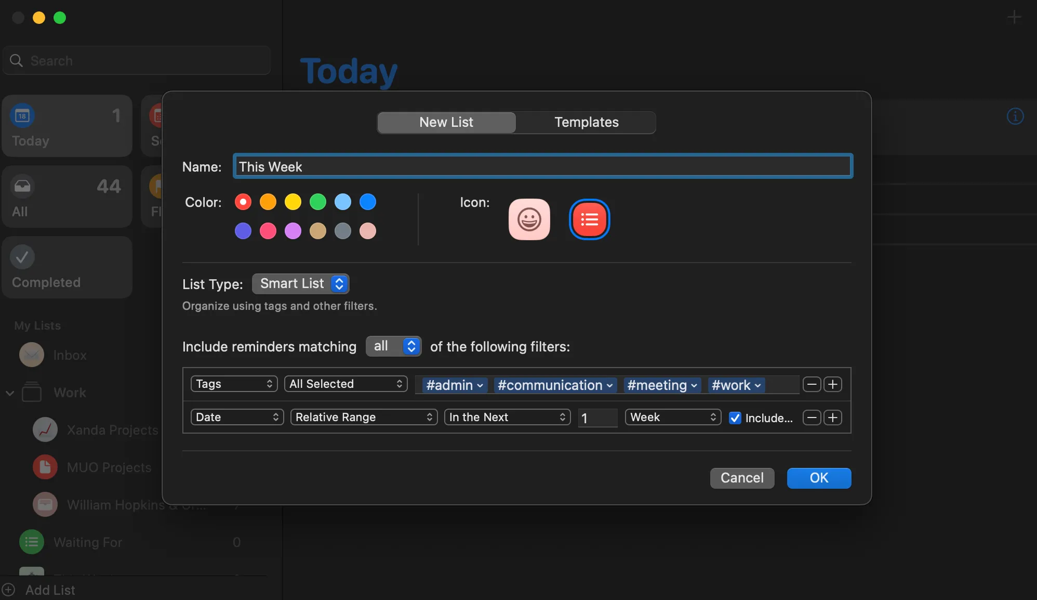Viewport: 1037px width, 600px height.
Task: Cancel the new list dialog
Action: tap(742, 478)
